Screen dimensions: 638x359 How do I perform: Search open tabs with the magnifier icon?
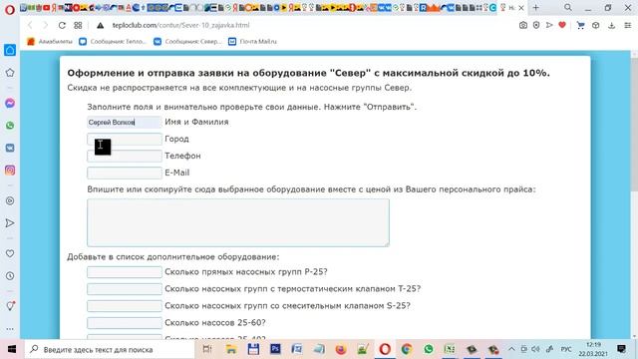tap(568, 7)
